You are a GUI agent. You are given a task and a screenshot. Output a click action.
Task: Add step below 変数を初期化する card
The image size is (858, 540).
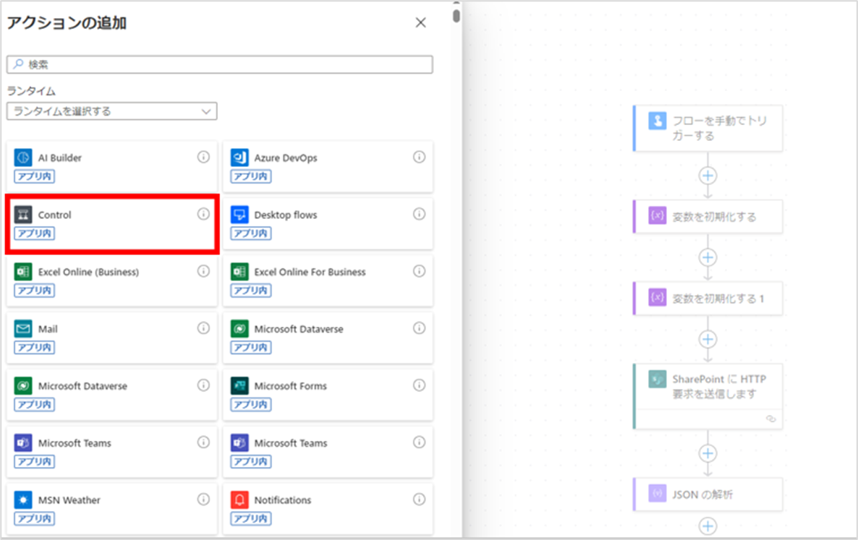coord(708,257)
